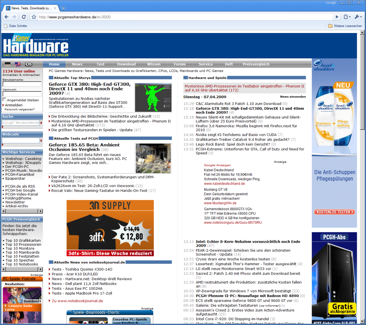The height and width of the screenshot is (325, 366).
Task: Open Geforce 185.65 Beta article headline
Action: tap(84, 147)
